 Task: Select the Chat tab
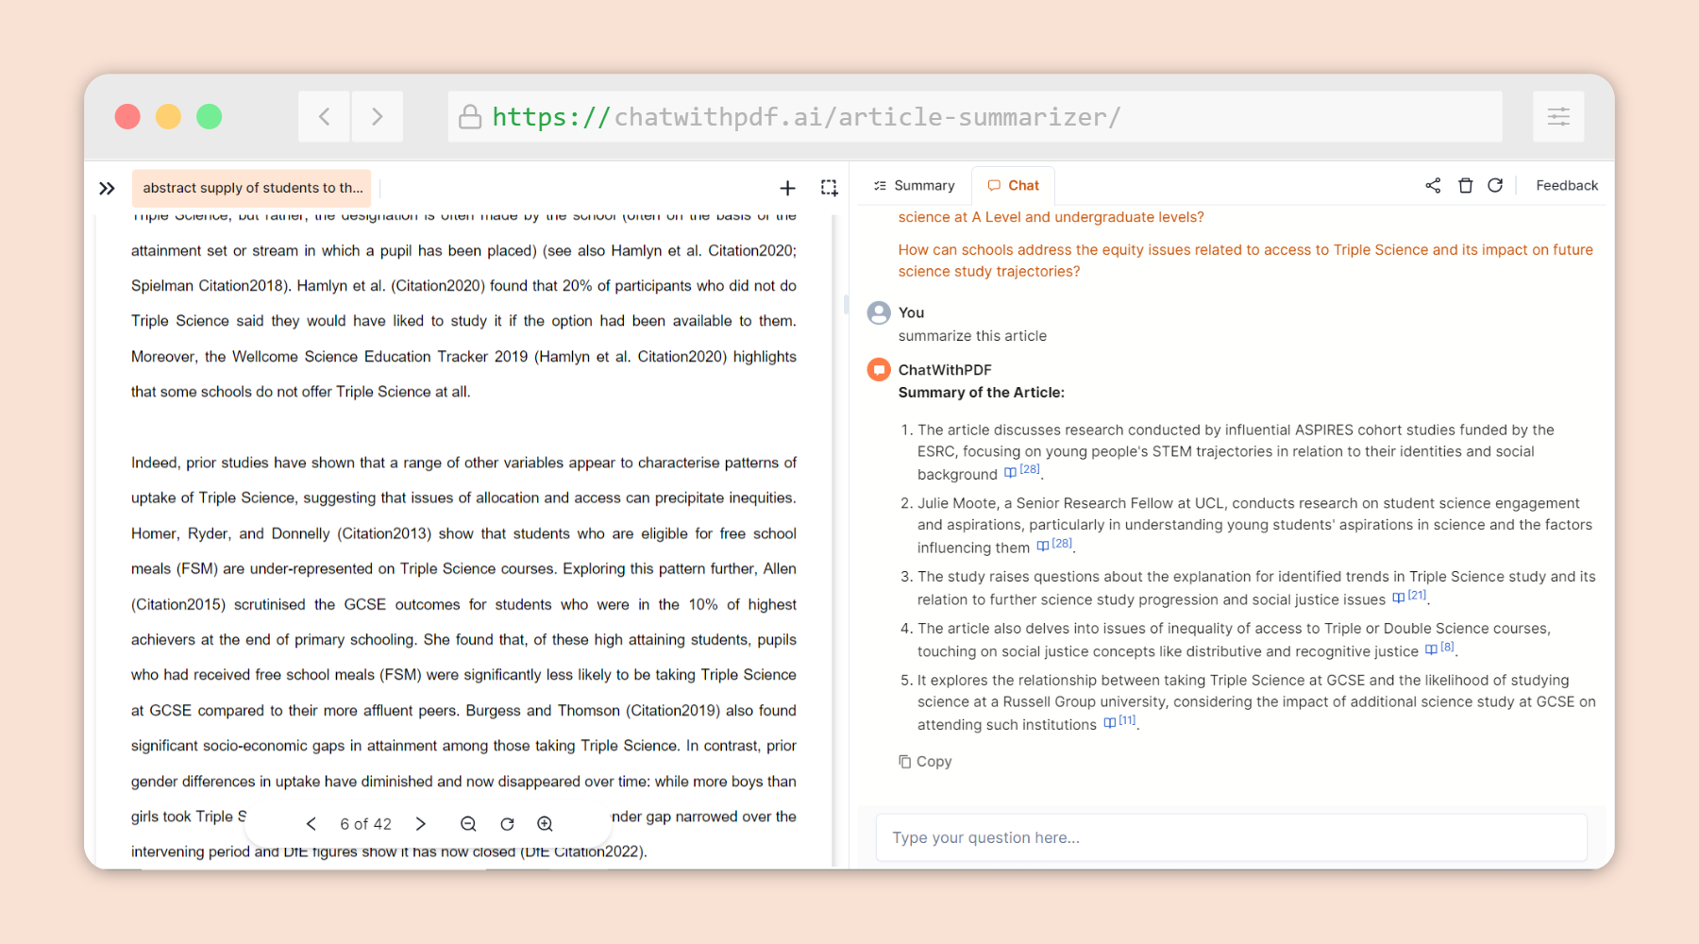point(1013,185)
